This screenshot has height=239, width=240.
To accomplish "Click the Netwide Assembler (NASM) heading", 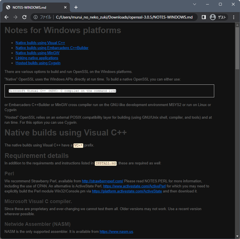I will click(x=37, y=224).
